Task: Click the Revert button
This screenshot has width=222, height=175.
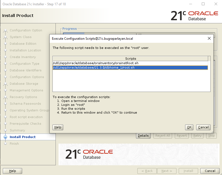Action: coord(182,136)
